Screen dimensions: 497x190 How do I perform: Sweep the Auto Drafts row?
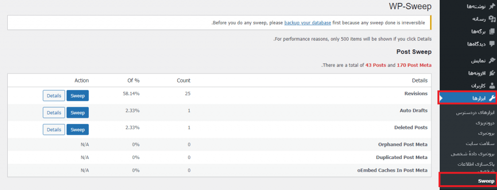coord(78,112)
